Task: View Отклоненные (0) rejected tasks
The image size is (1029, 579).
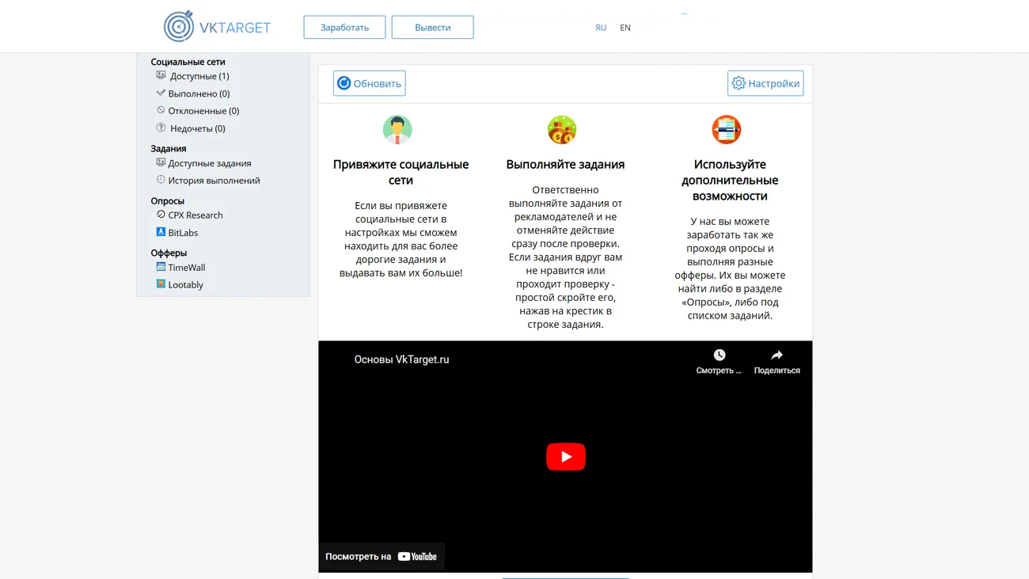Action: pos(203,111)
